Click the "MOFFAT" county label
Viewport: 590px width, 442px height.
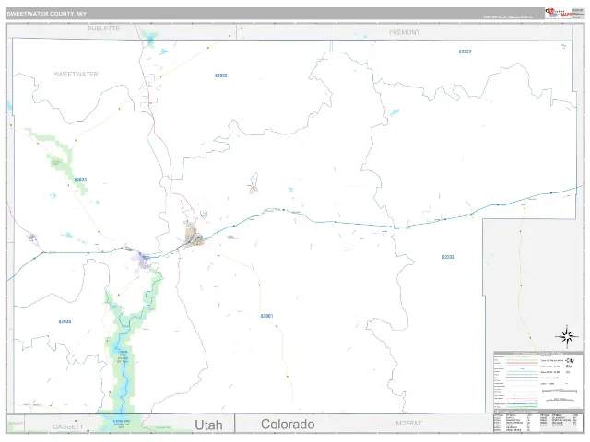coord(408,424)
